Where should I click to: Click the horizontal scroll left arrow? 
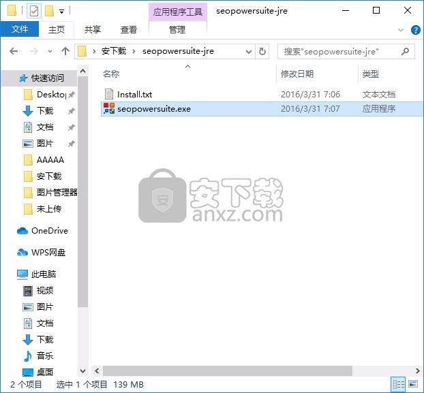pyautogui.click(x=97, y=371)
